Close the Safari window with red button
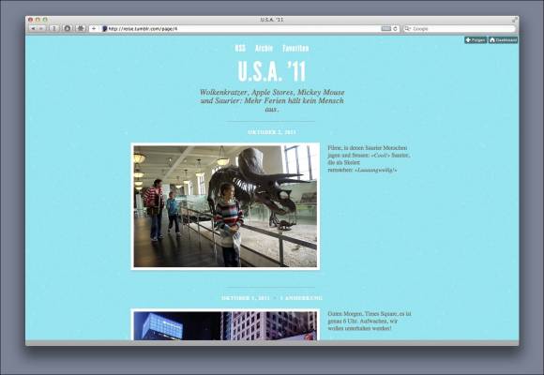The image size is (544, 375). (31, 20)
